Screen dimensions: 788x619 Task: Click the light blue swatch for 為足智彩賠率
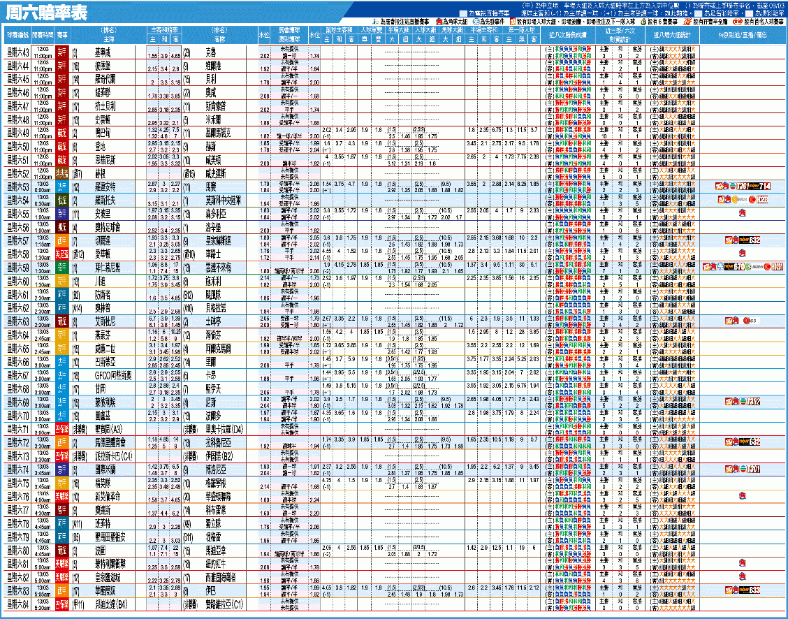699,13
